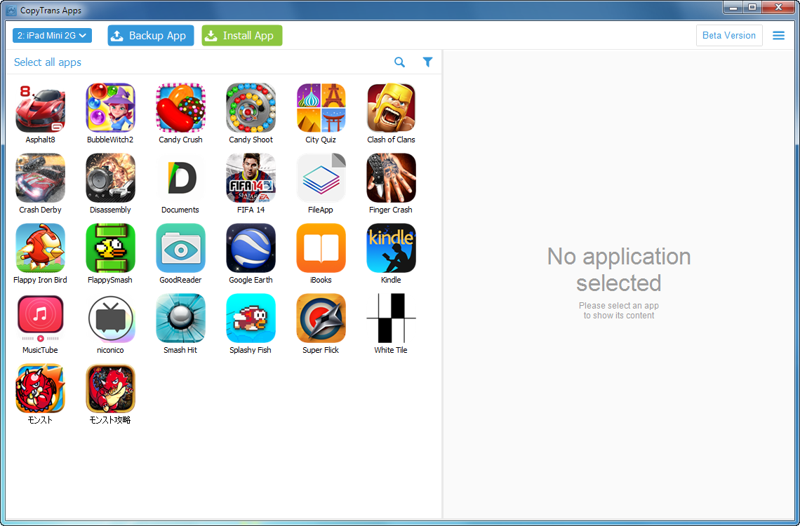Screen dimensions: 800x526
Task: Select the BubbleWitch2 app icon
Action: (x=110, y=108)
